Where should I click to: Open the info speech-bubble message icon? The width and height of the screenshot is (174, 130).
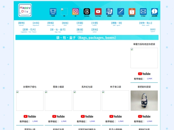(x=154, y=12)
